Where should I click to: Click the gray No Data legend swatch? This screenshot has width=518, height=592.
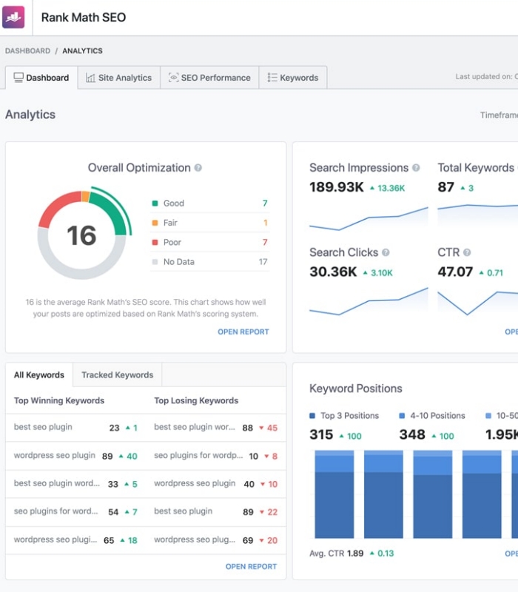coord(155,262)
